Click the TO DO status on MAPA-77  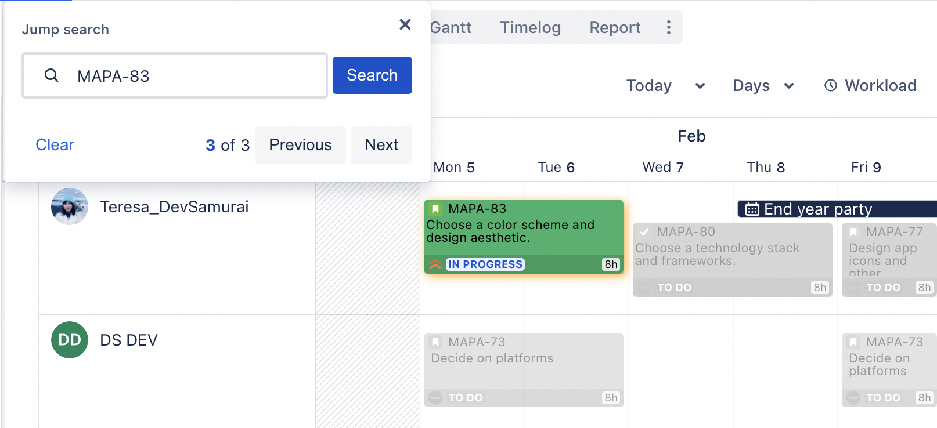coord(883,288)
